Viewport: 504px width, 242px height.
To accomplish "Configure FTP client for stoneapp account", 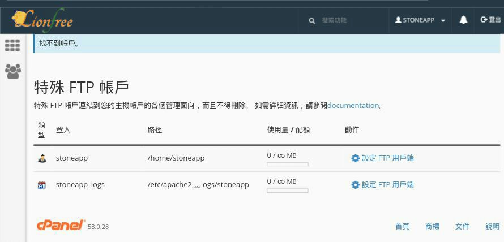I will coord(382,158).
